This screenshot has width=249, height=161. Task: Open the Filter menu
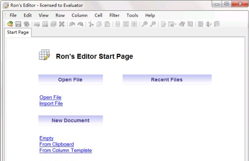point(114,15)
